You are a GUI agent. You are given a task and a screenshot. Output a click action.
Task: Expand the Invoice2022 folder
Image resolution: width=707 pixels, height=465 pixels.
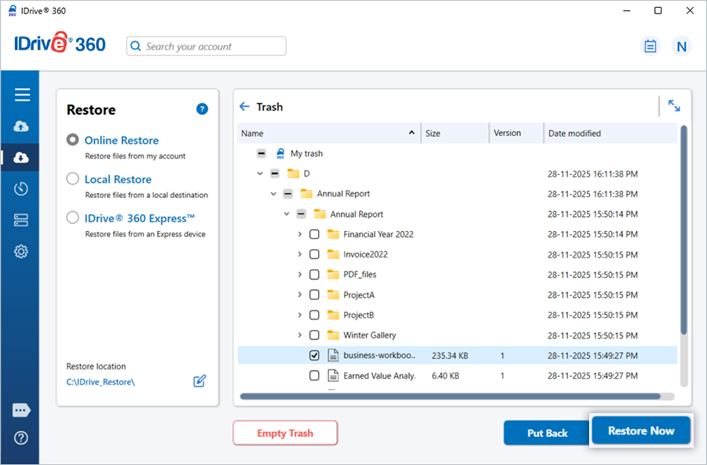299,254
